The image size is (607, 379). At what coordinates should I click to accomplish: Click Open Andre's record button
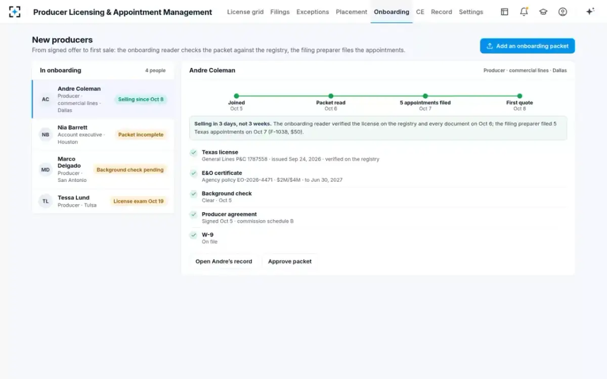click(x=224, y=261)
